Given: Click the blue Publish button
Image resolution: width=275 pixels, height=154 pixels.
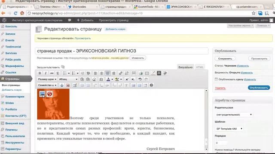Looking at the screenshot, I should pyautogui.click(x=259, y=88).
